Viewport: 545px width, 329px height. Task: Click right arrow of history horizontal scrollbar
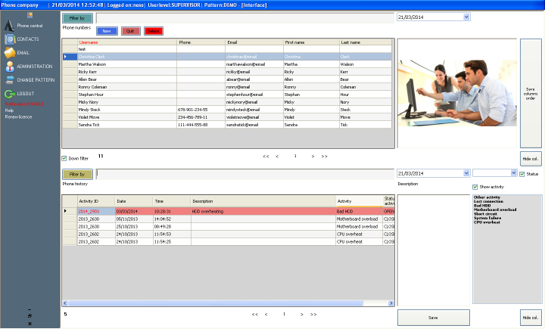coord(391,303)
